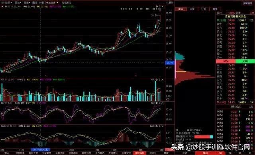Close the KDJ indicator panel

pyautogui.click(x=163, y=103)
